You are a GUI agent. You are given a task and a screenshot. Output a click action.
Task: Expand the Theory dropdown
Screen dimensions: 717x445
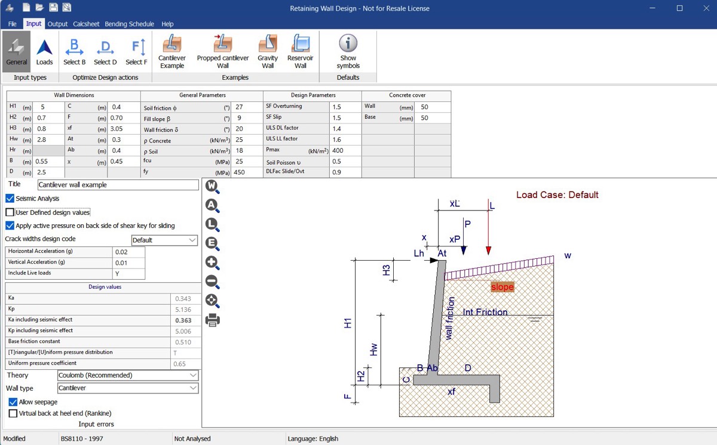click(128, 376)
